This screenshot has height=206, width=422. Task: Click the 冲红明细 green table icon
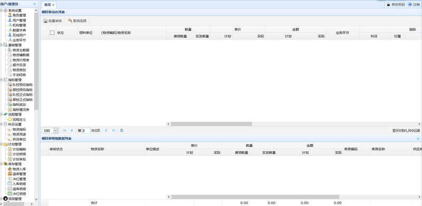click(x=10, y=194)
